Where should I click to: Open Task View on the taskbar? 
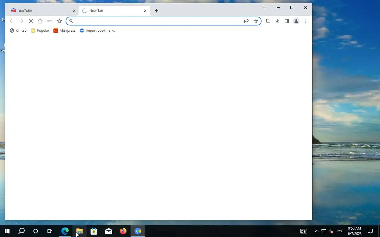tap(50, 231)
